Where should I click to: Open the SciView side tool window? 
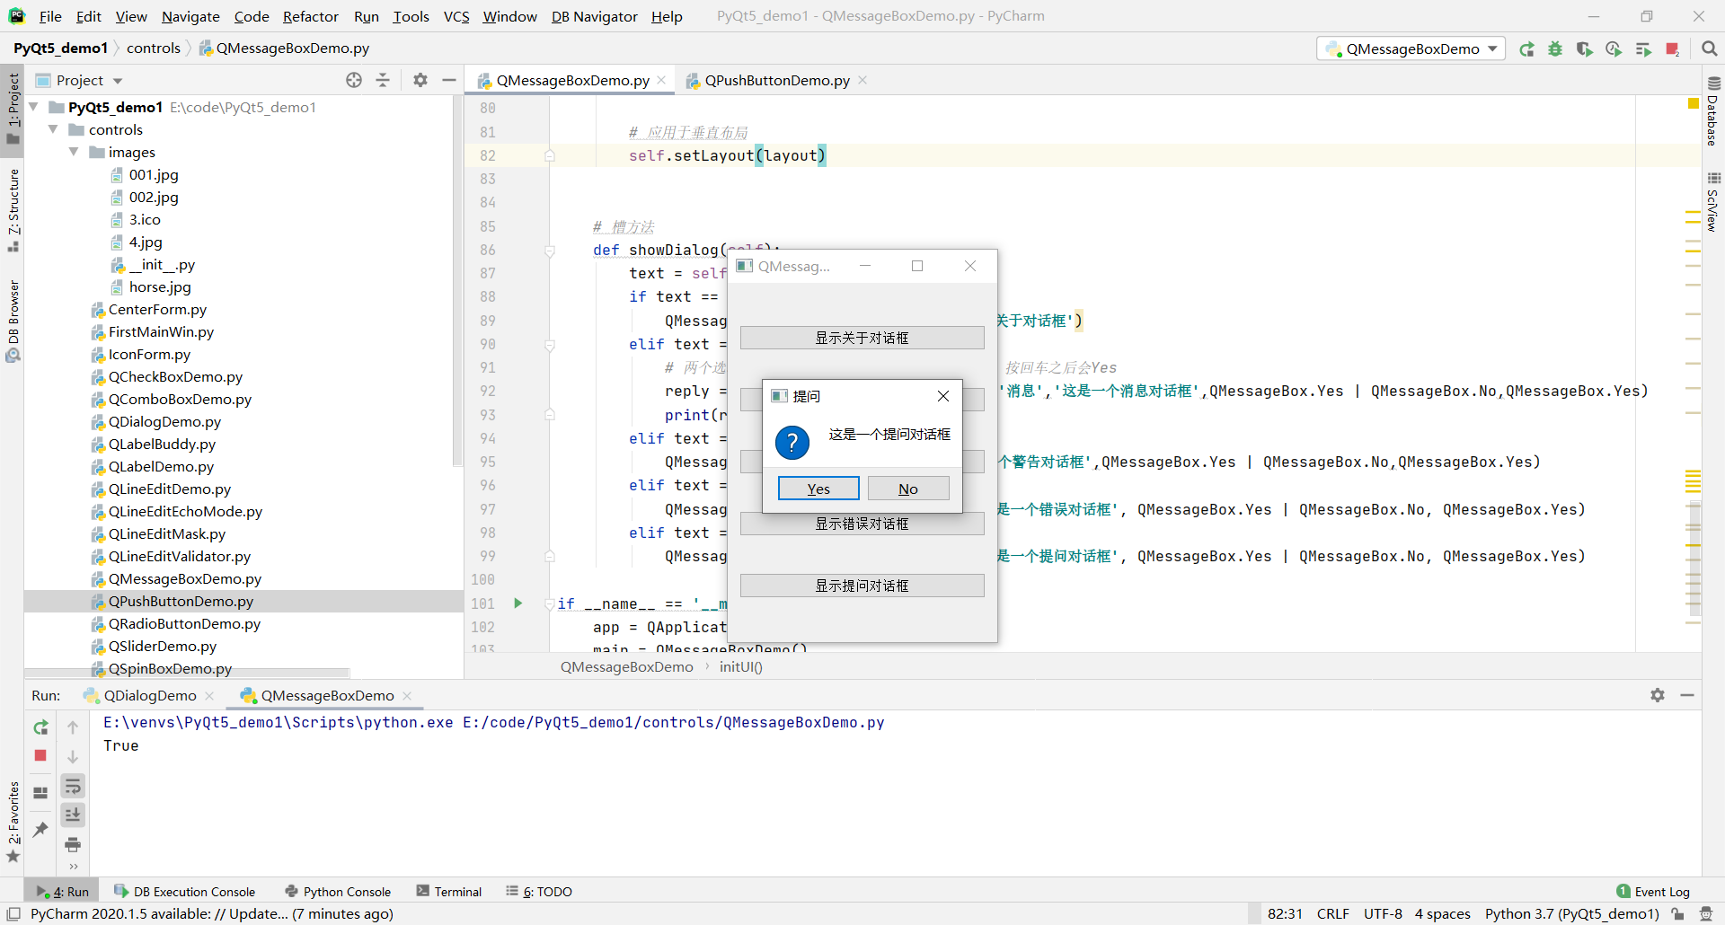[1713, 202]
